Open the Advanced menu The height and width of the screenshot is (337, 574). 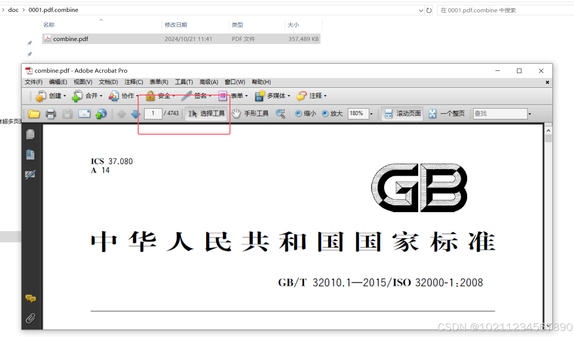(x=209, y=82)
